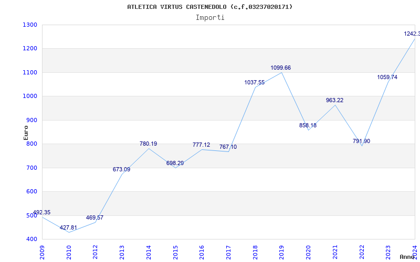Select the 858.18 value label
The width and height of the screenshot is (420, 262).
308,125
